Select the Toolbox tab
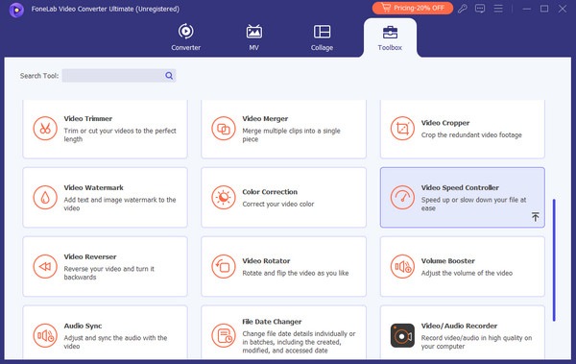Screen dimensions: 576x364 pyautogui.click(x=390, y=37)
